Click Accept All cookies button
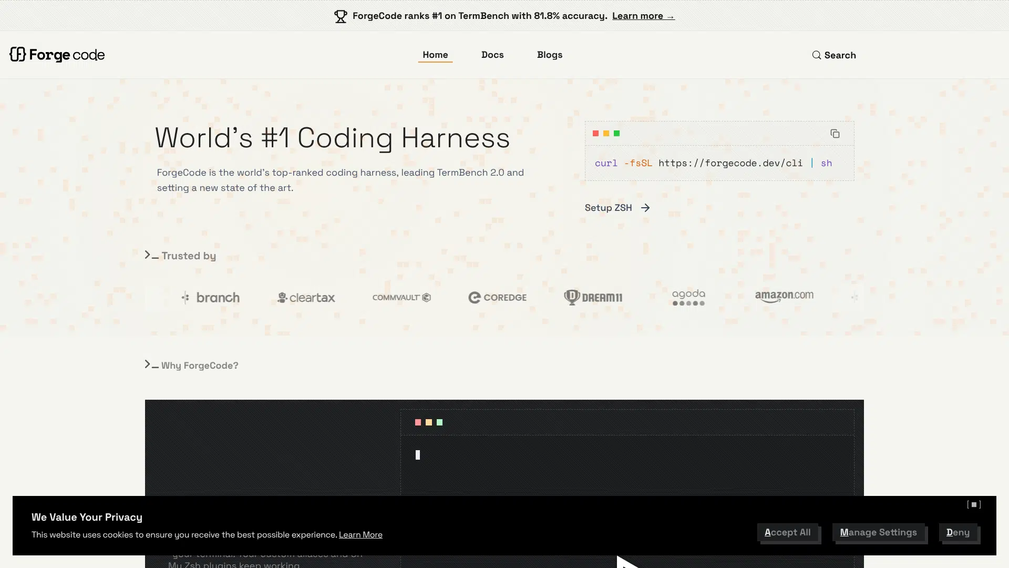The image size is (1009, 568). click(x=787, y=532)
